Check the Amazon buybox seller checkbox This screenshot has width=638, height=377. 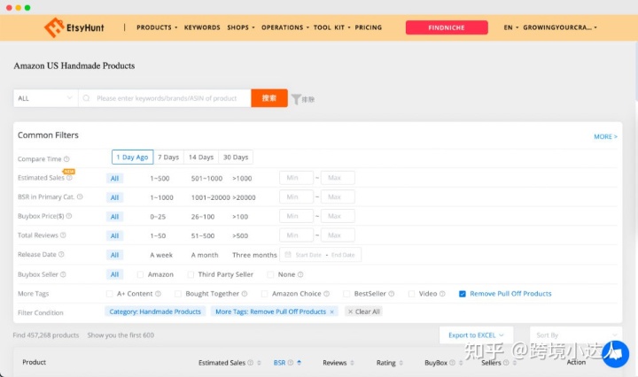(x=140, y=274)
